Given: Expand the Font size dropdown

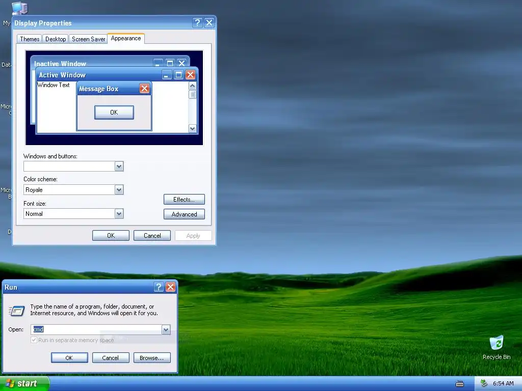Looking at the screenshot, I should point(119,214).
